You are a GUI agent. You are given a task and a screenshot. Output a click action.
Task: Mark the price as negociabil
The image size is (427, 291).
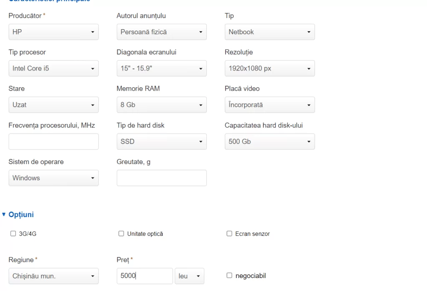pos(229,276)
